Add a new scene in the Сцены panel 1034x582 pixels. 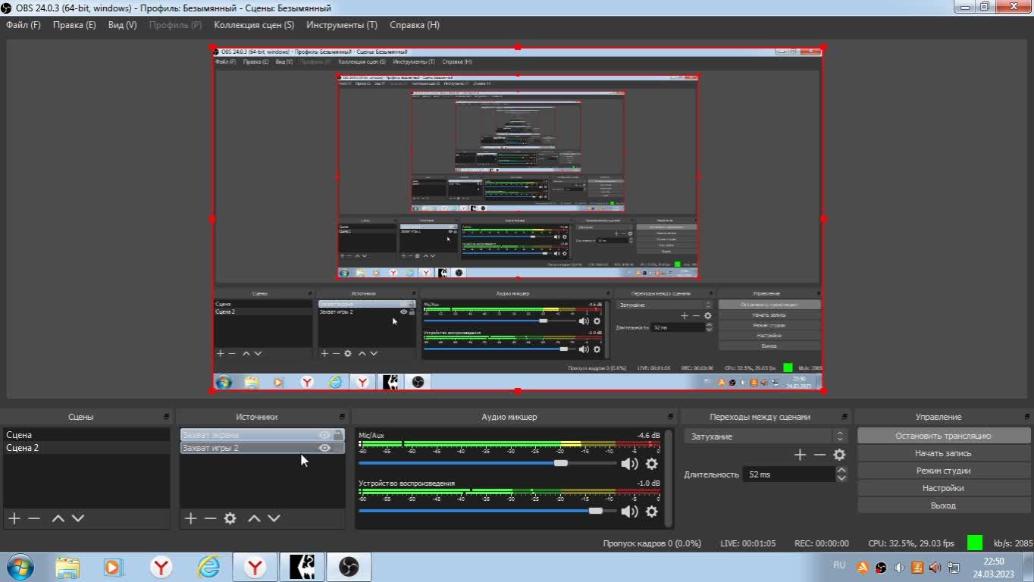(x=14, y=518)
